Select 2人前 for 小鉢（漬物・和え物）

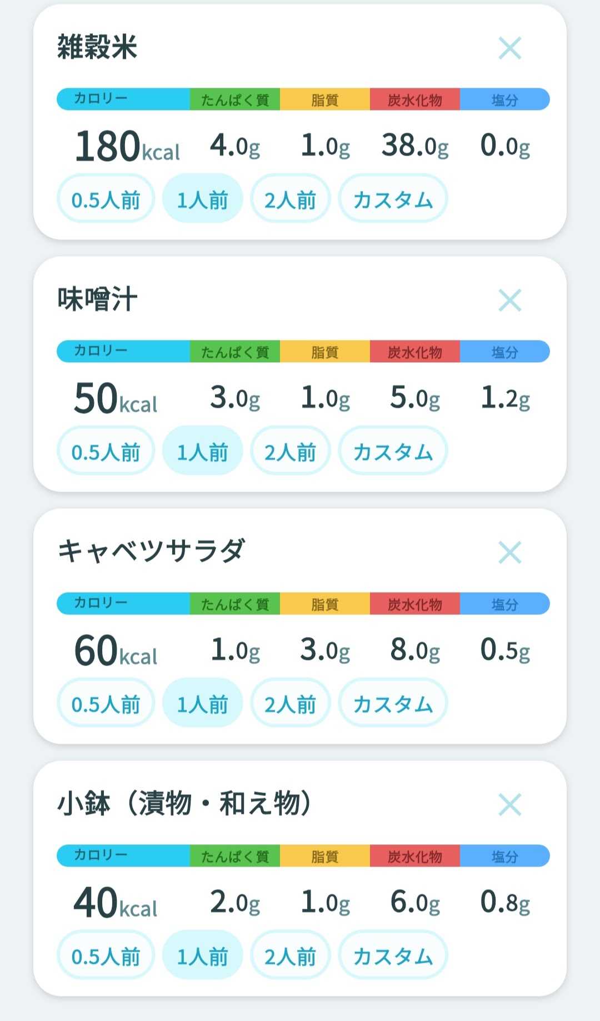tap(291, 955)
